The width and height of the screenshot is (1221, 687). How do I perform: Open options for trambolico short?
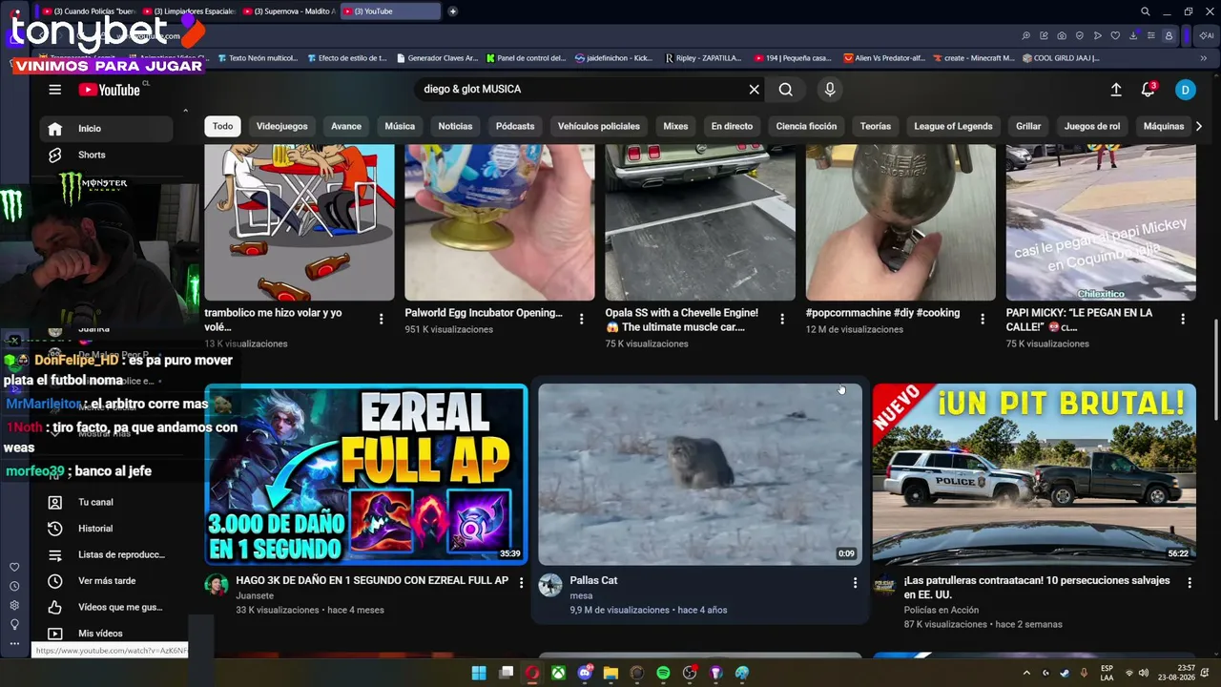click(x=381, y=319)
